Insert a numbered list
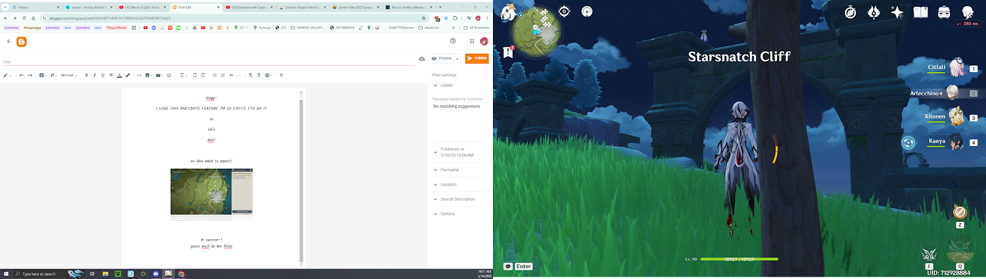The width and height of the screenshot is (986, 279). pos(222,75)
